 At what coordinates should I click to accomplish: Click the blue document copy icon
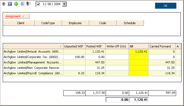(x=22, y=4)
